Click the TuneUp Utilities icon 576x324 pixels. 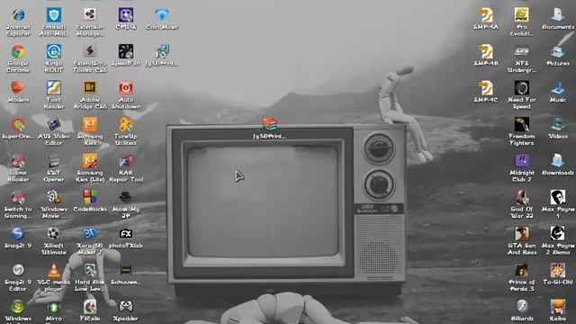pos(126,124)
